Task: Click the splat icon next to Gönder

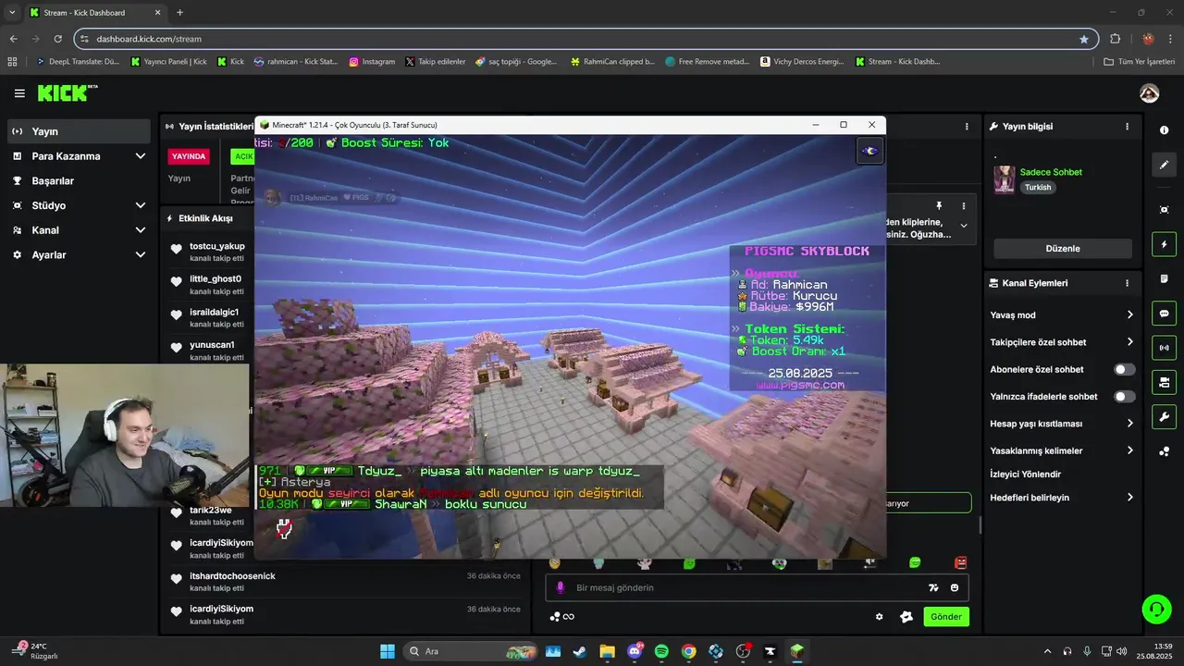Action: click(x=906, y=617)
